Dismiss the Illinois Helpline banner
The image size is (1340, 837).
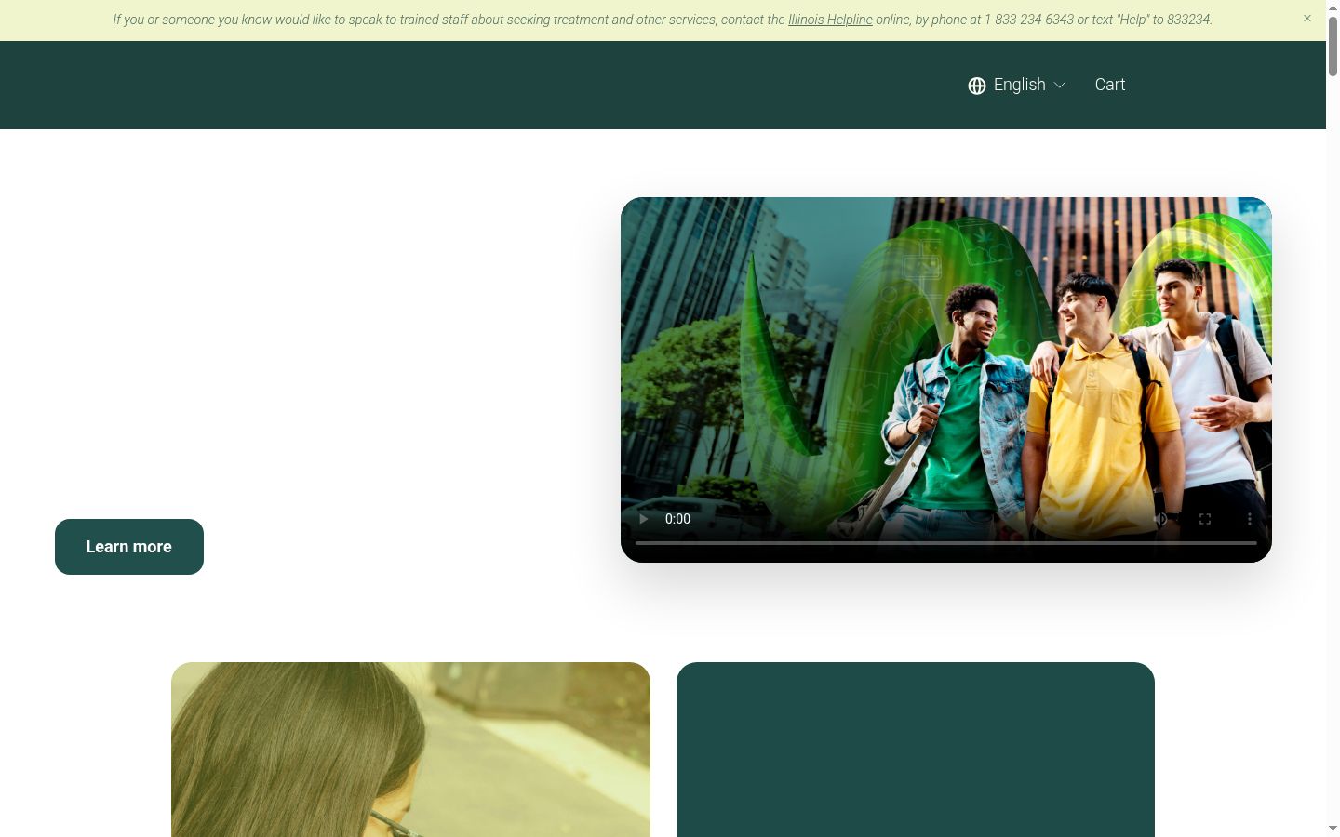(x=1307, y=19)
